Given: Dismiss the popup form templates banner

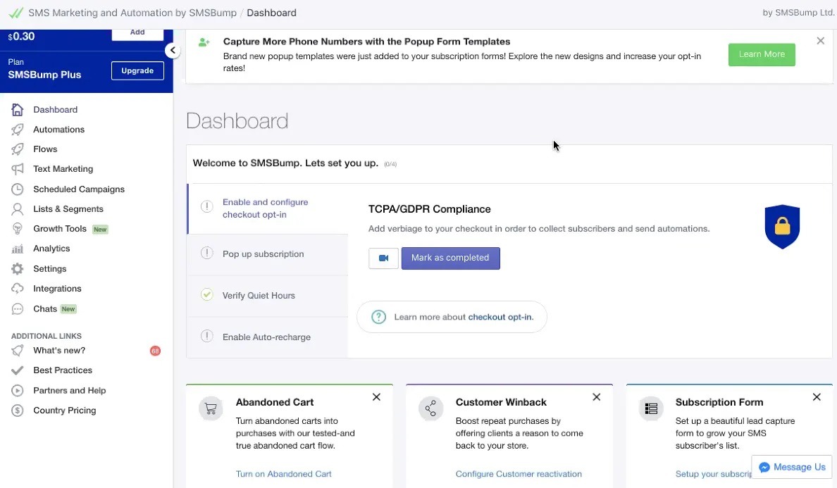Looking at the screenshot, I should point(820,41).
